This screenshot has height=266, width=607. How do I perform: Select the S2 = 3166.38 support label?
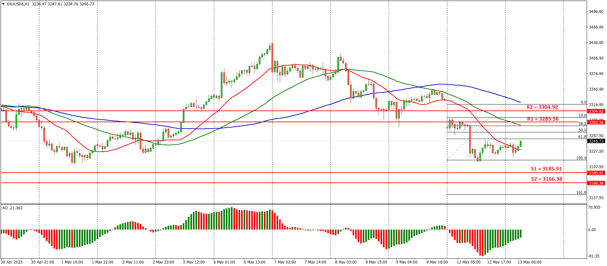point(546,179)
